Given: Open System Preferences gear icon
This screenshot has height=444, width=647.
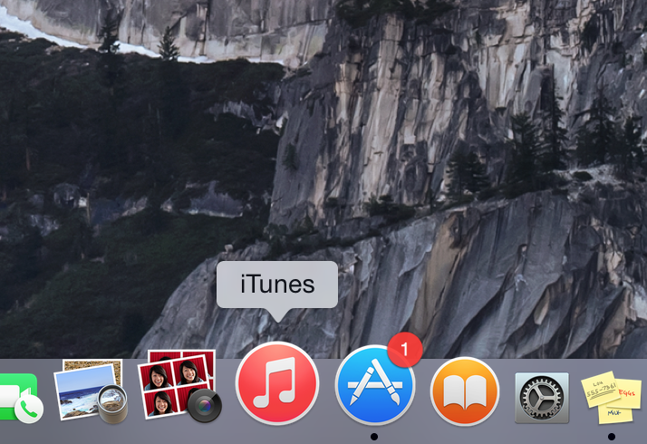Looking at the screenshot, I should point(541,397).
